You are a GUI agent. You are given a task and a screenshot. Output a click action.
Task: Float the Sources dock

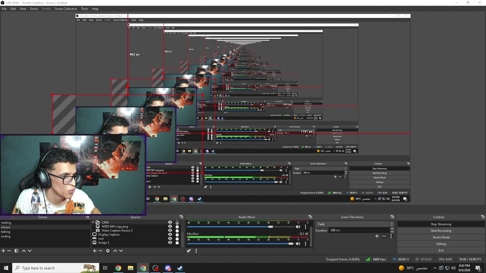(181, 217)
